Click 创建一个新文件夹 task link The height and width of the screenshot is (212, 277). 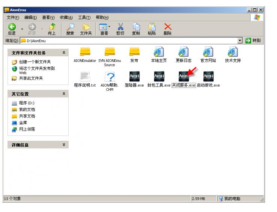31,62
